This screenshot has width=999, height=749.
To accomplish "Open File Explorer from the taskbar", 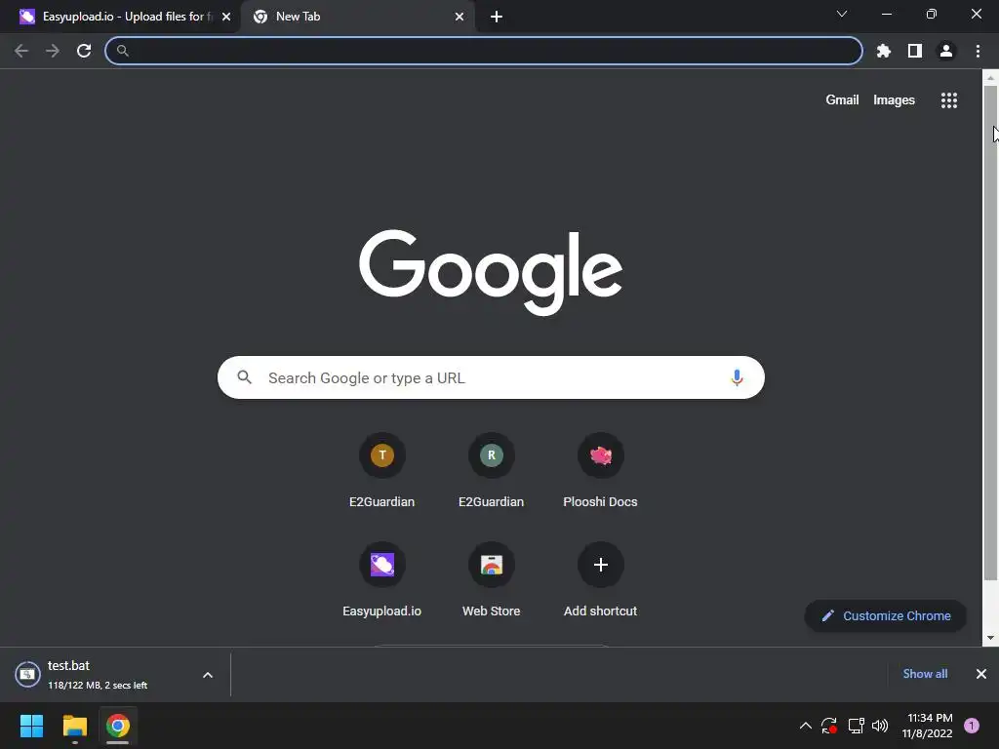I will (x=74, y=726).
